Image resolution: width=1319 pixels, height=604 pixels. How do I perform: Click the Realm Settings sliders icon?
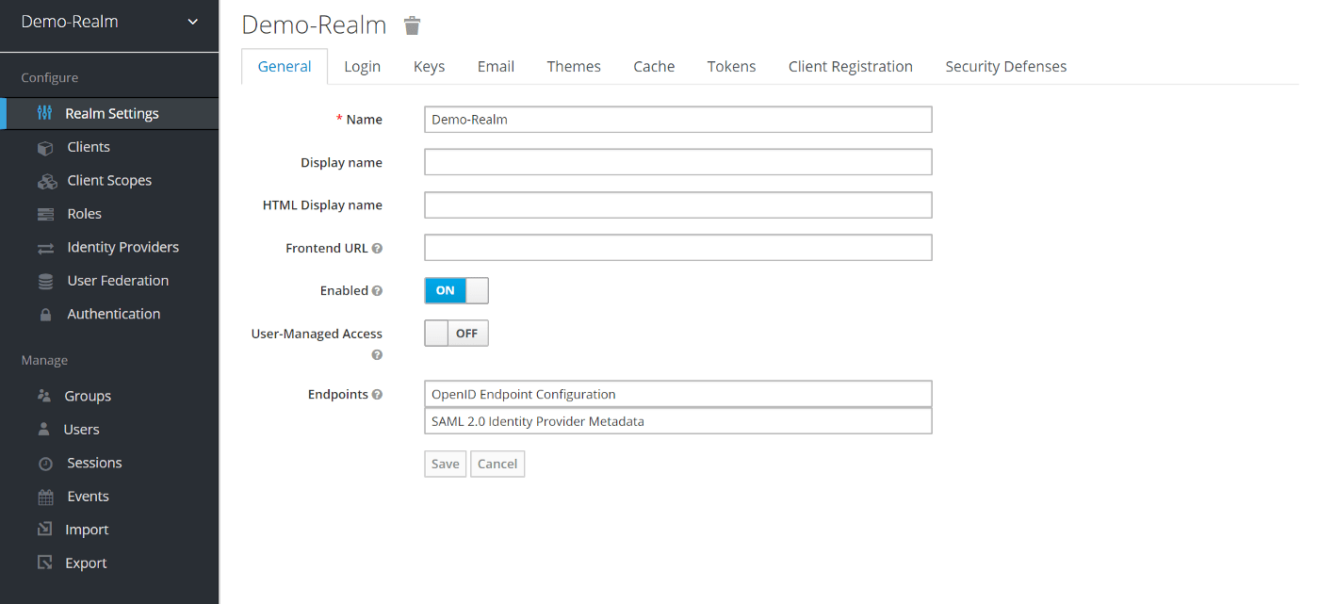tap(44, 113)
